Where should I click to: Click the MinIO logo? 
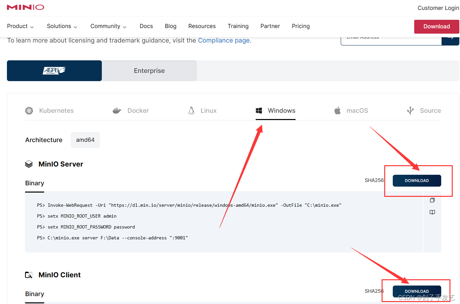(x=25, y=7)
